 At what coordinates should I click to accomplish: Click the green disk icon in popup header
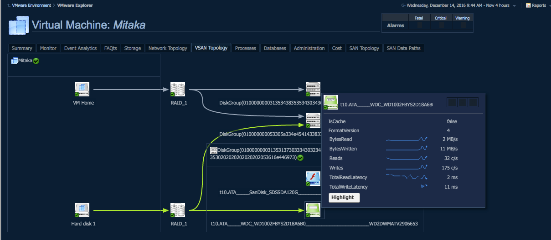click(x=330, y=103)
